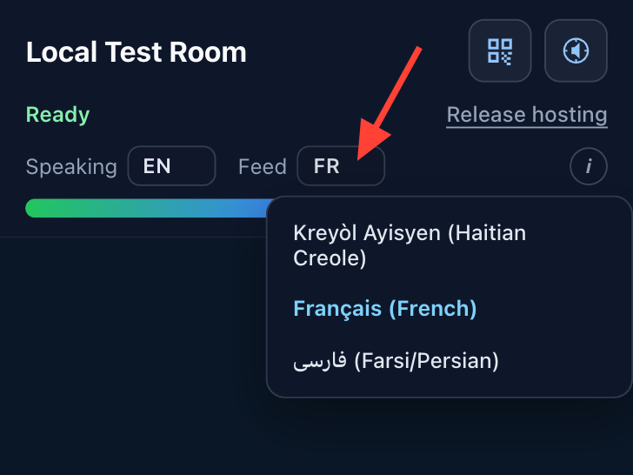This screenshot has width=633, height=475.
Task: Show the room QR code
Action: [500, 50]
